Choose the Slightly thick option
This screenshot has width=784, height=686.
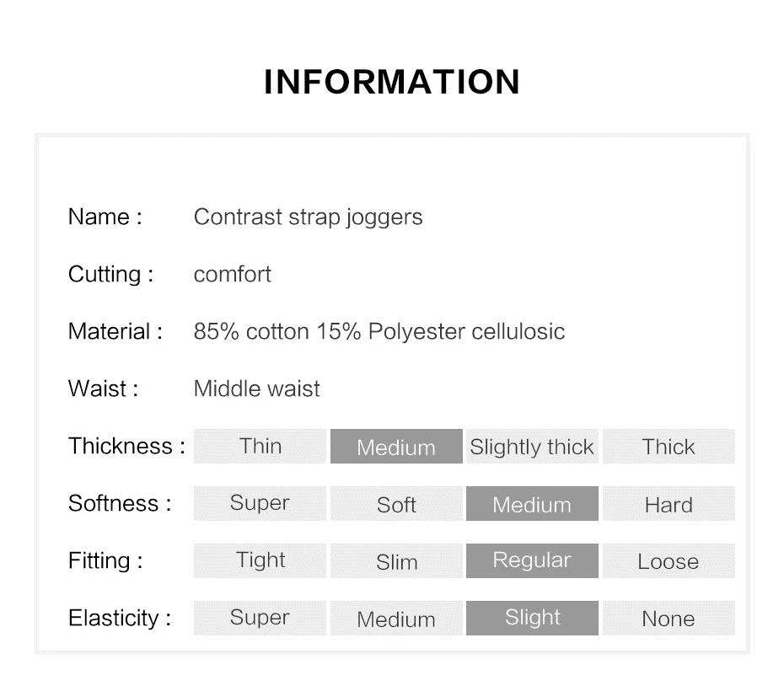pyautogui.click(x=532, y=446)
